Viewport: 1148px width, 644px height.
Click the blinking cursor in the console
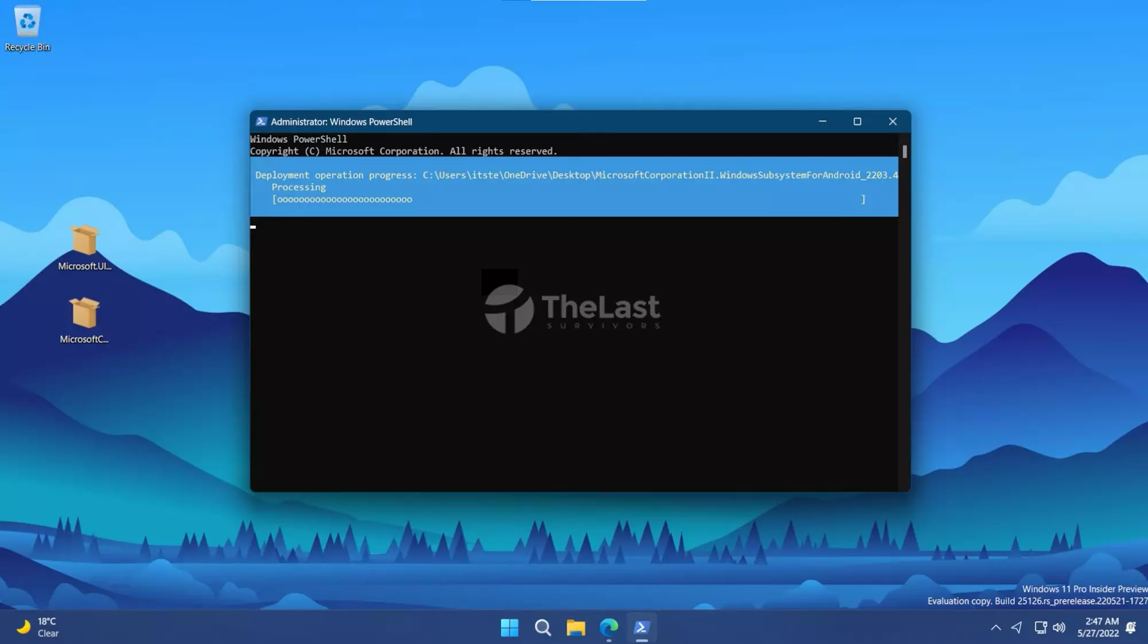click(253, 227)
